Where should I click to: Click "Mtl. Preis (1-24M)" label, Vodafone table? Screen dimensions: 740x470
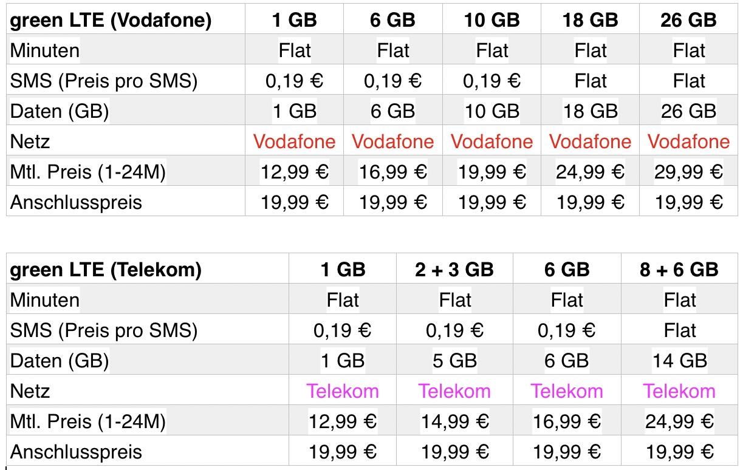[x=87, y=172]
